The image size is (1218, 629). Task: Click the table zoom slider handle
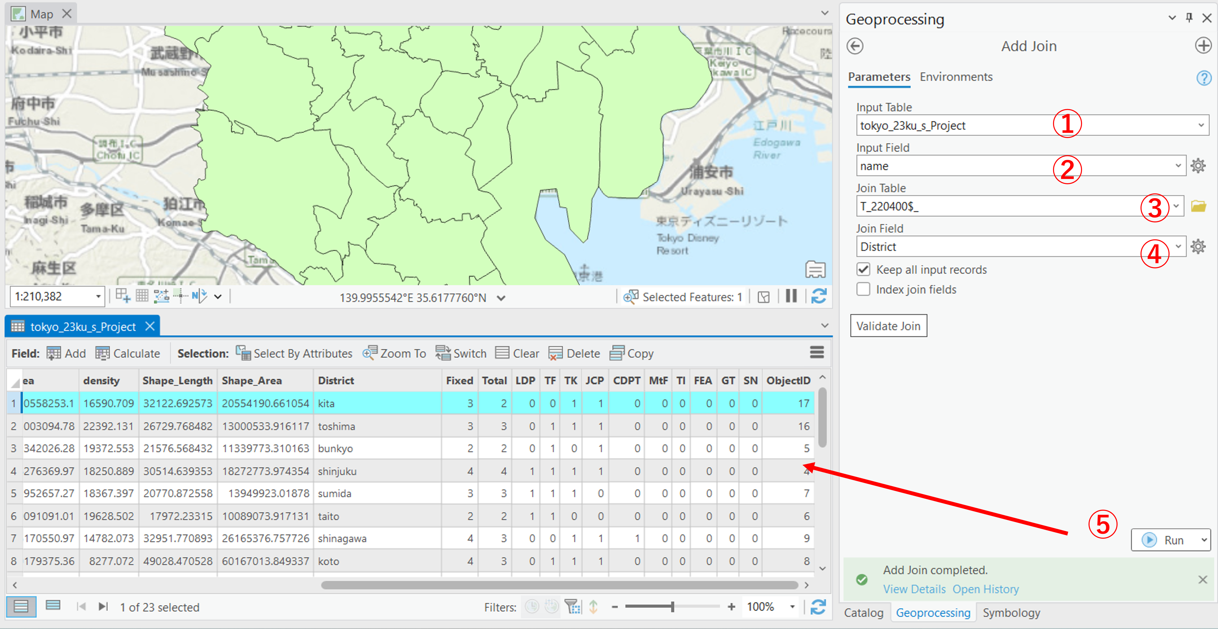pos(672,607)
